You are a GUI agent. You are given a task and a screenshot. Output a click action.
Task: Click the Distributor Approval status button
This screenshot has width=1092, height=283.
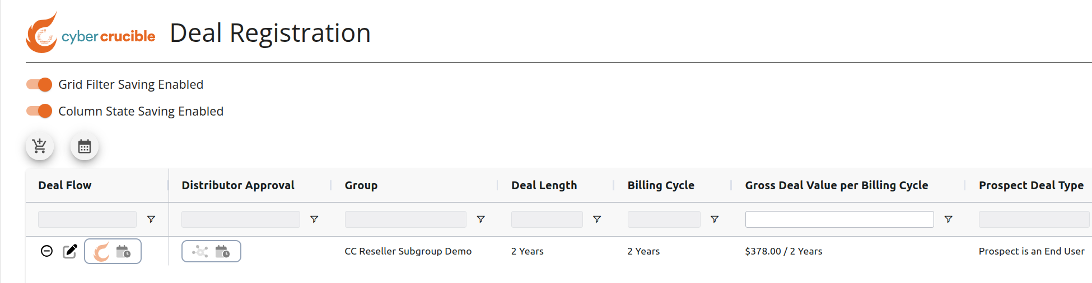click(x=211, y=251)
